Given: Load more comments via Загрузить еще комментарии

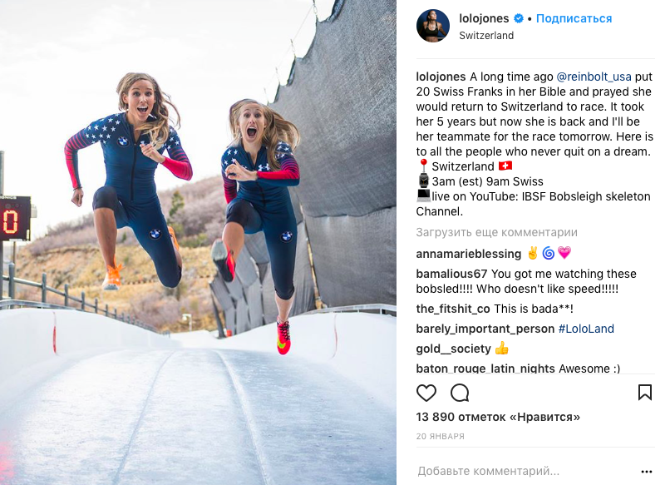Looking at the screenshot, I should (x=496, y=232).
